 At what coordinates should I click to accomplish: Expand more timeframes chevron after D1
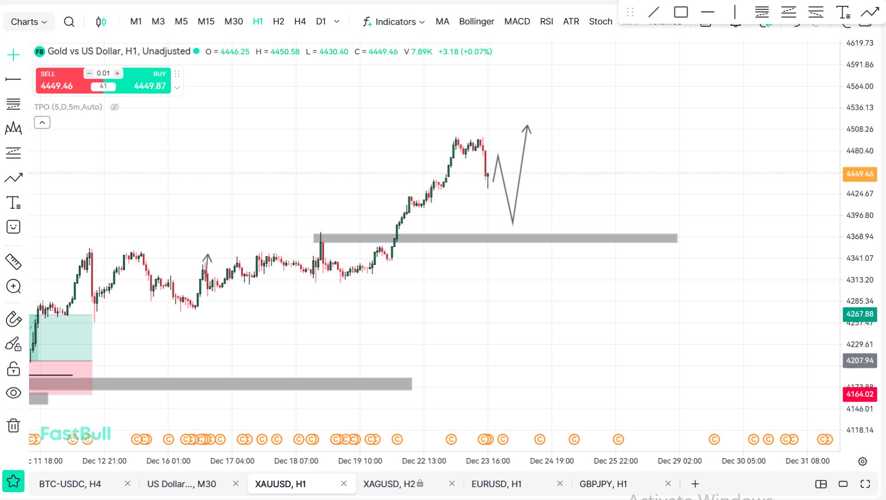(x=337, y=21)
